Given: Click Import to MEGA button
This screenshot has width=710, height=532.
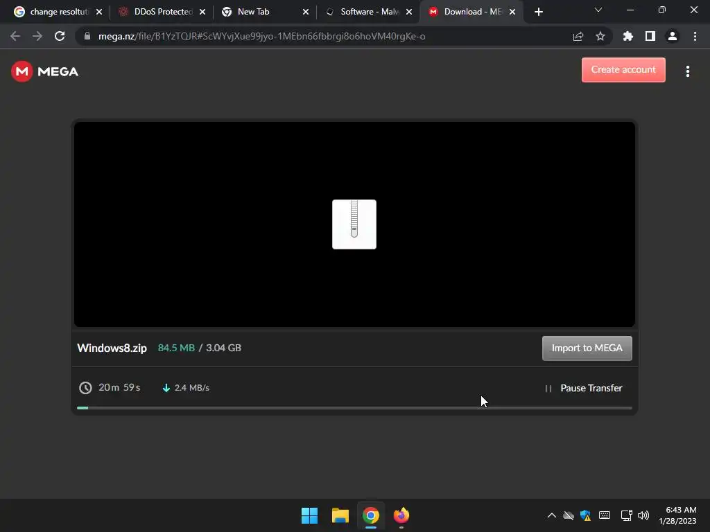Looking at the screenshot, I should (x=587, y=348).
